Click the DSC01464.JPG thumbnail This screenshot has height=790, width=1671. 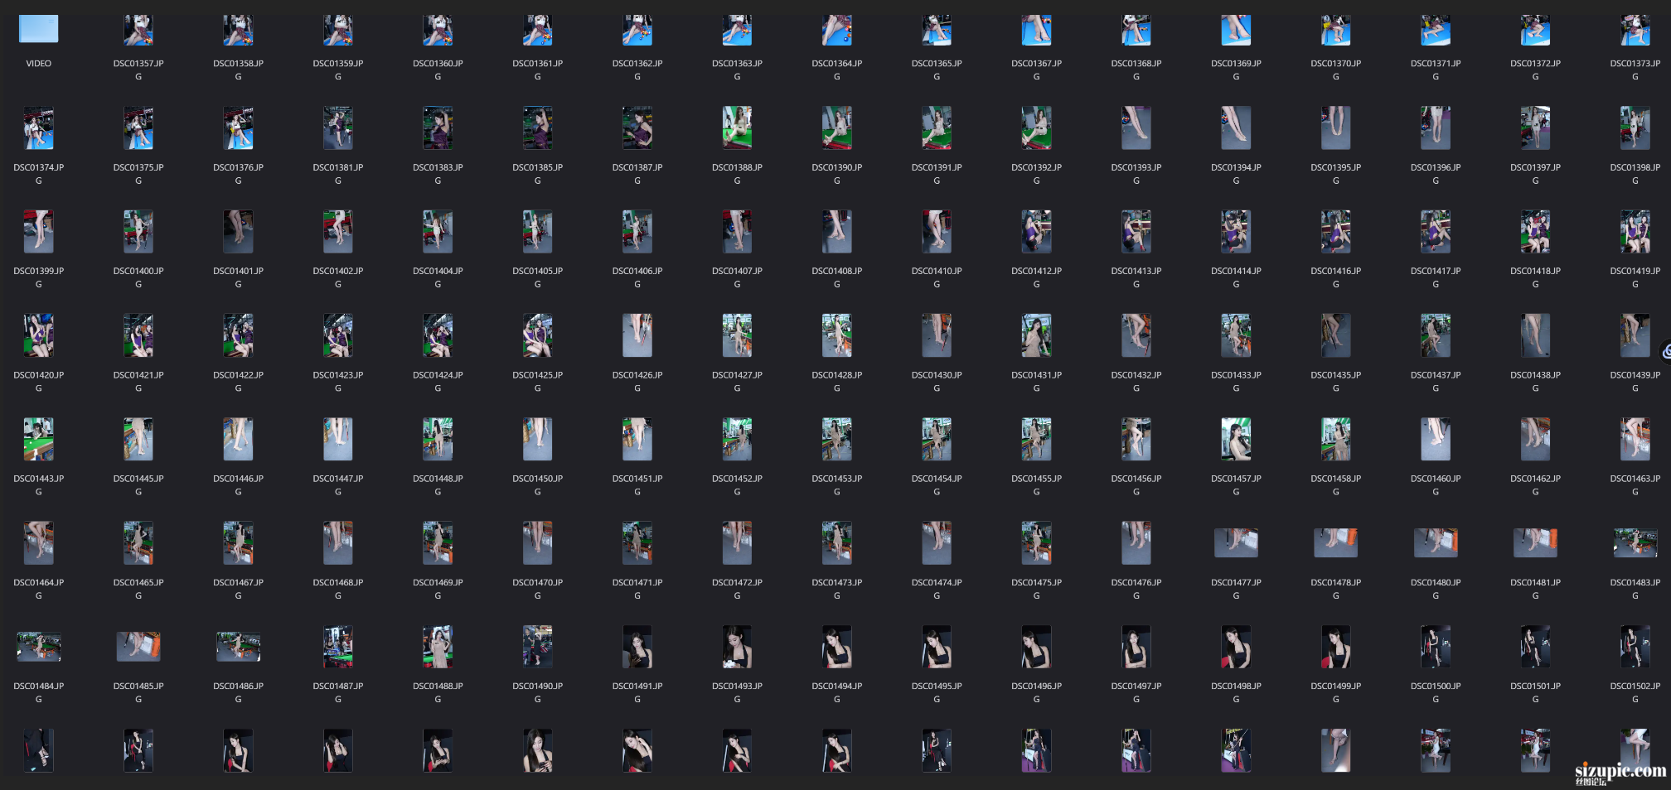(38, 542)
